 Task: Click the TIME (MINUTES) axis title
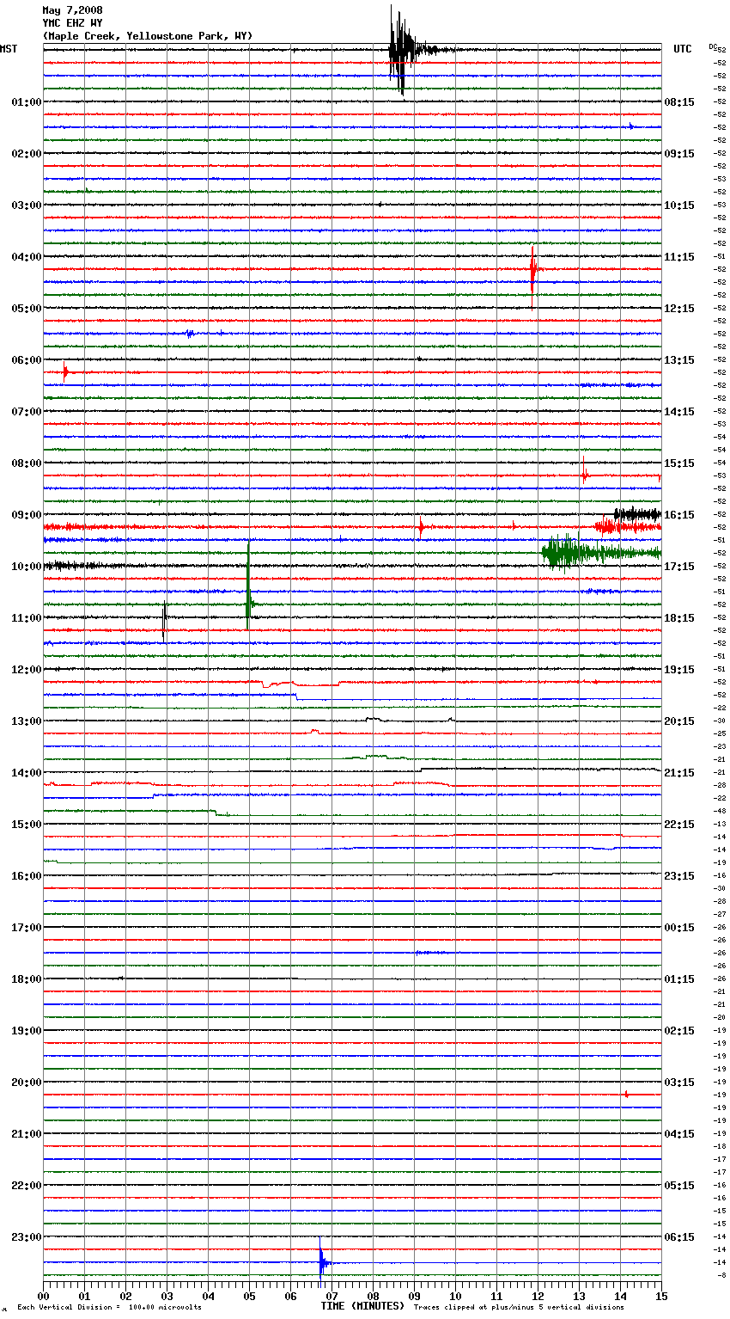tap(362, 1306)
